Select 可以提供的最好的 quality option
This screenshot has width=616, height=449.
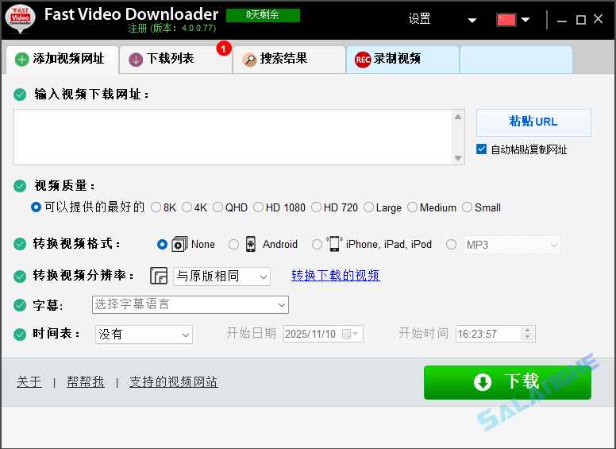[36, 207]
